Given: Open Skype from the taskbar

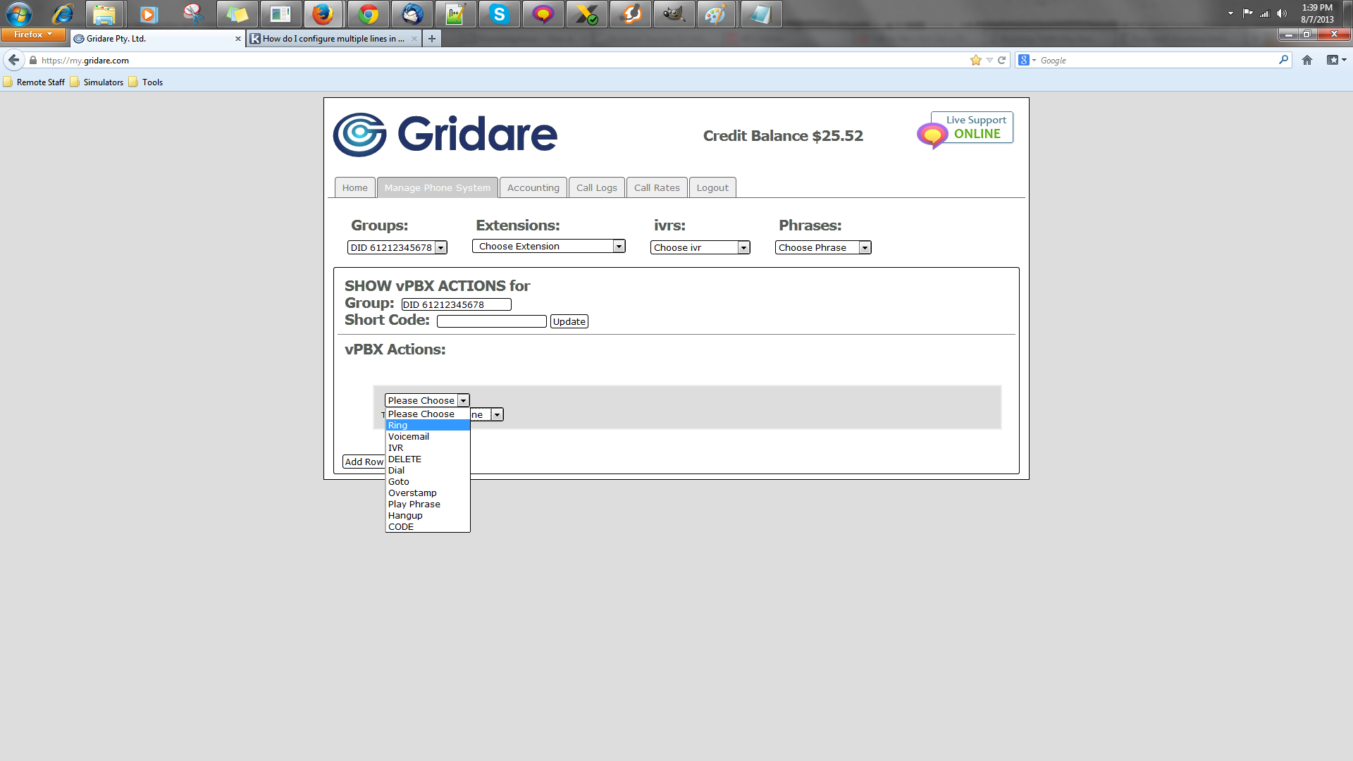Looking at the screenshot, I should [499, 14].
